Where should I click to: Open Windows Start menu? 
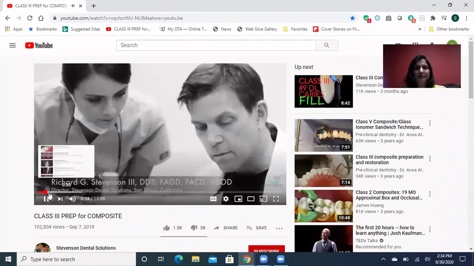pyautogui.click(x=8, y=259)
